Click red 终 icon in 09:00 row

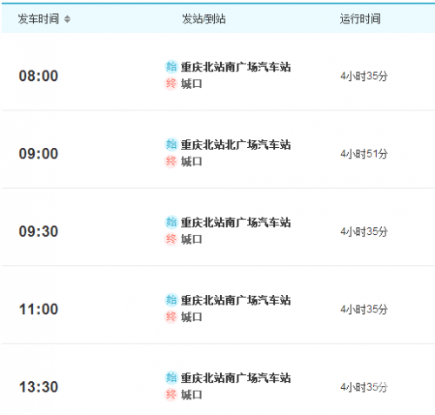pyautogui.click(x=171, y=161)
